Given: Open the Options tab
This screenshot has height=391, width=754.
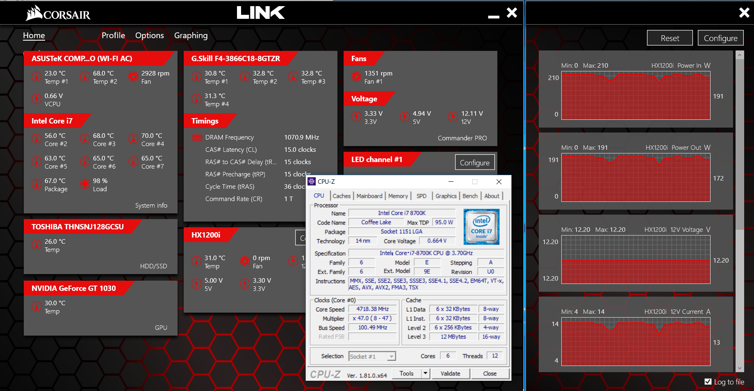Looking at the screenshot, I should [x=150, y=36].
